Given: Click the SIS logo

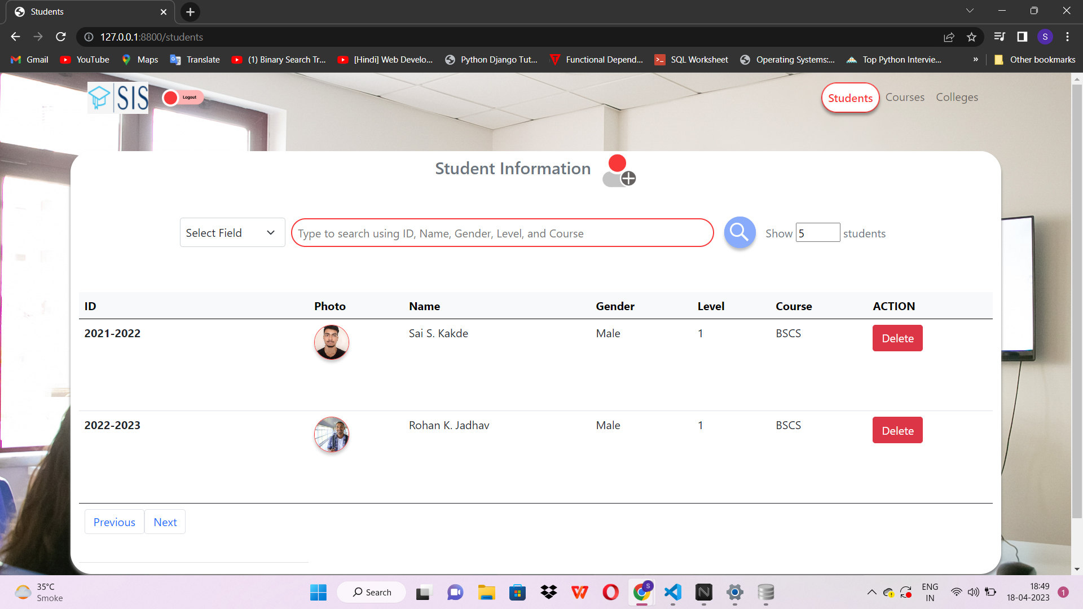Looking at the screenshot, I should pyautogui.click(x=117, y=97).
